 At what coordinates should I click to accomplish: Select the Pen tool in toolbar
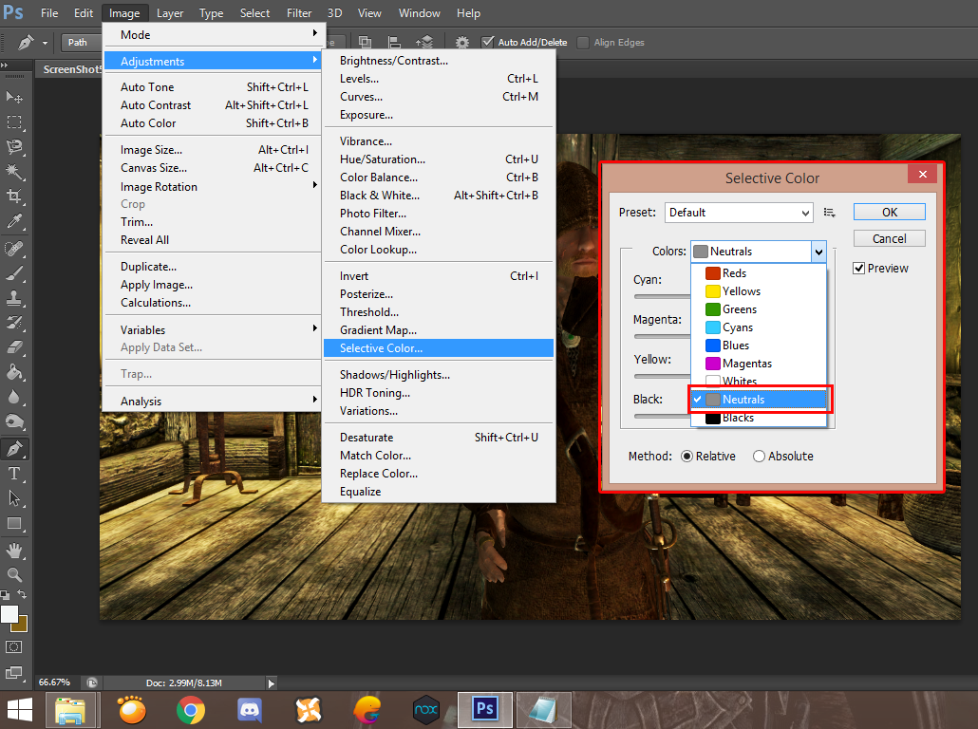click(x=14, y=449)
